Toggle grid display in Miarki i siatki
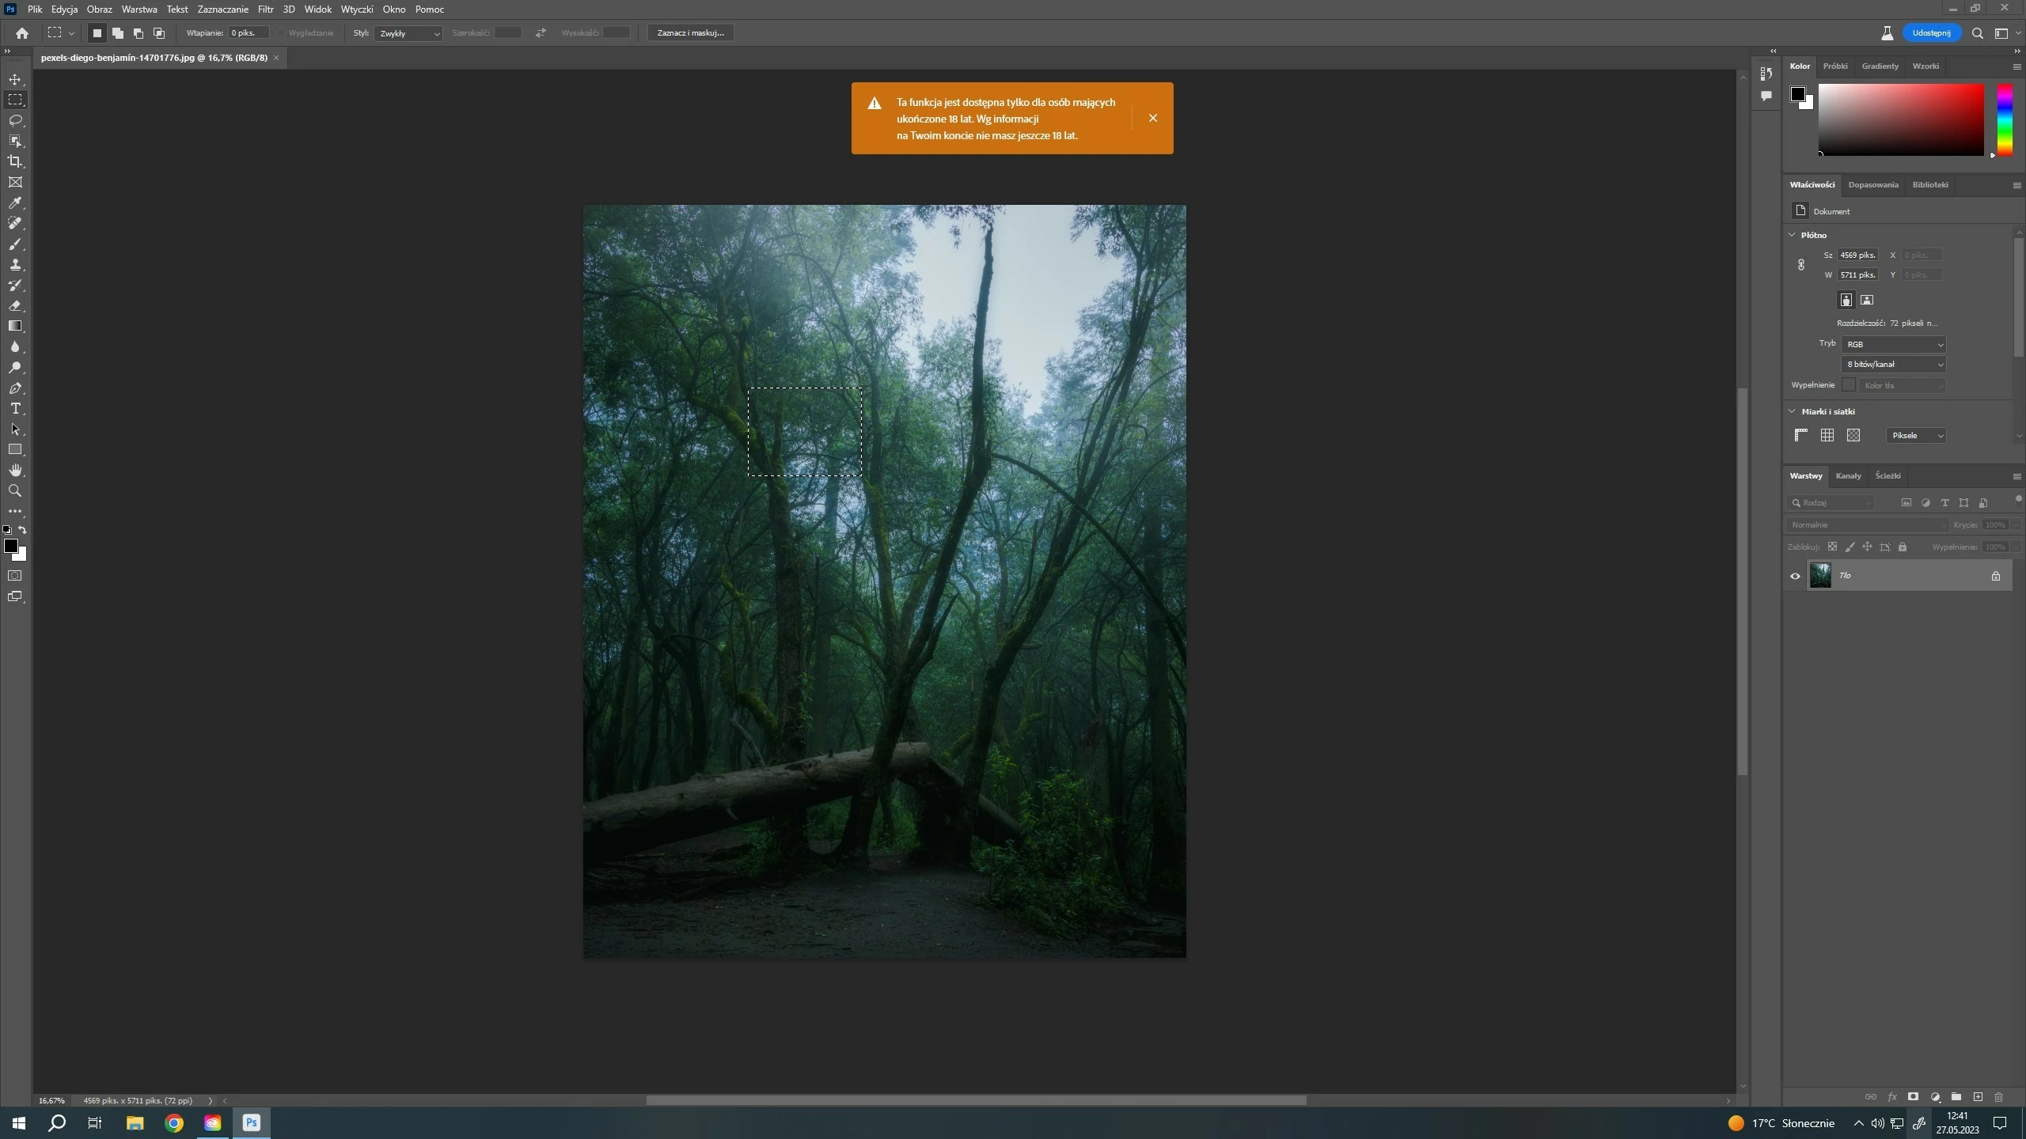 1827,436
